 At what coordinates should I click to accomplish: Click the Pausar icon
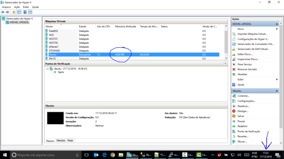pos(234,121)
